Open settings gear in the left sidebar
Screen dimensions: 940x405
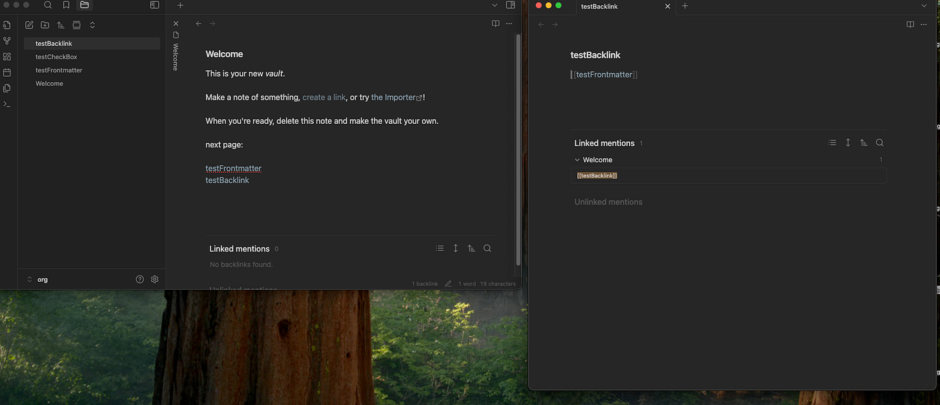click(154, 279)
